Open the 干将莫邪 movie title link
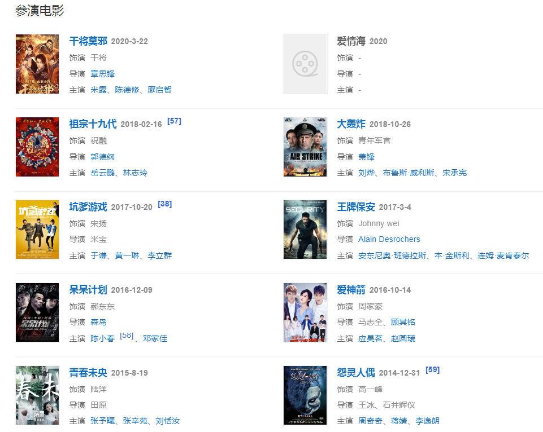 pyautogui.click(x=88, y=41)
